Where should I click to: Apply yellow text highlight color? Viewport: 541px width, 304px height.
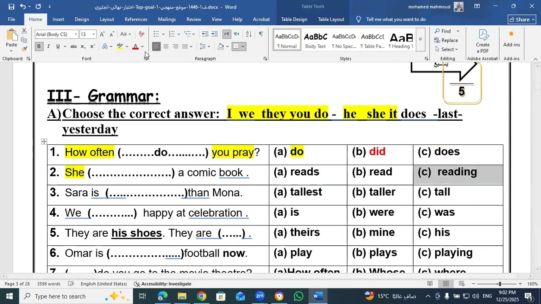[120, 46]
